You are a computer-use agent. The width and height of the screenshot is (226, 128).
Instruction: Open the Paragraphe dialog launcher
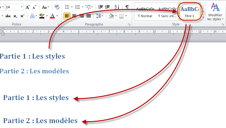tap(129, 24)
